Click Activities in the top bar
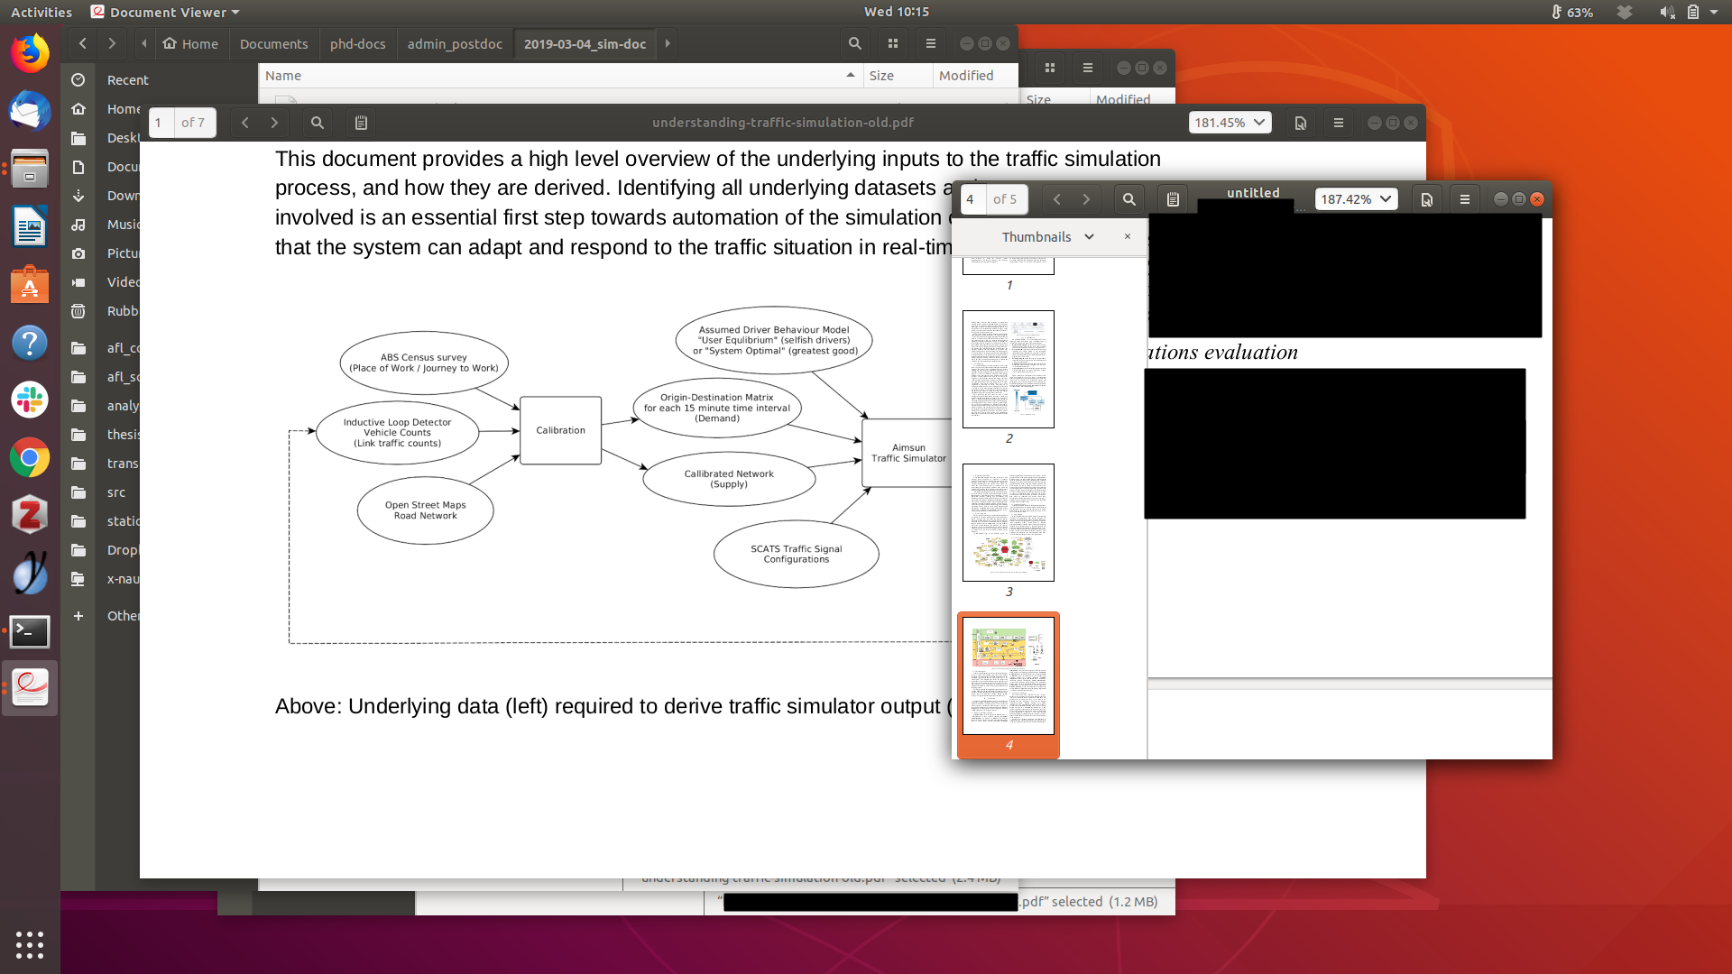The image size is (1732, 974). click(41, 12)
